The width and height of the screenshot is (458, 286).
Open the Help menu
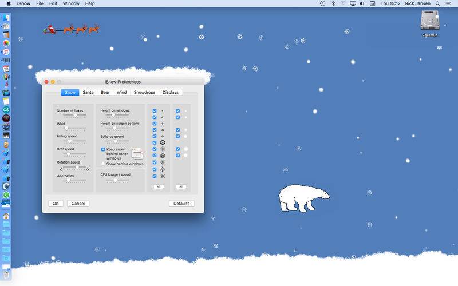pos(90,3)
